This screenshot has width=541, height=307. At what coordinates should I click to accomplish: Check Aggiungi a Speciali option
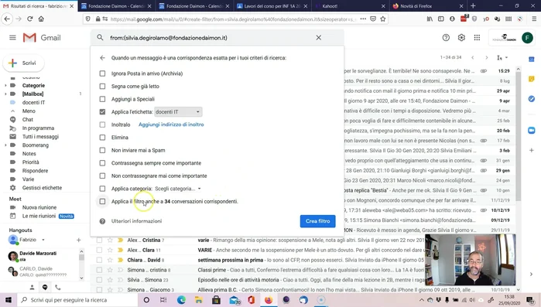[102, 99]
